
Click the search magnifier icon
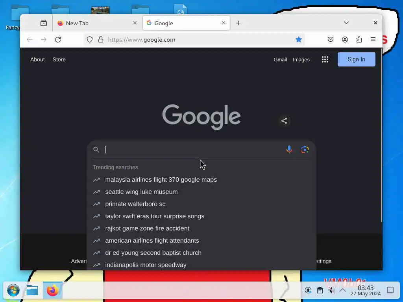[96, 150]
